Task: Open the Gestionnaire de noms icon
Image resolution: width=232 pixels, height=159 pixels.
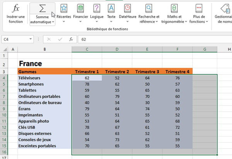Action: (225, 9)
